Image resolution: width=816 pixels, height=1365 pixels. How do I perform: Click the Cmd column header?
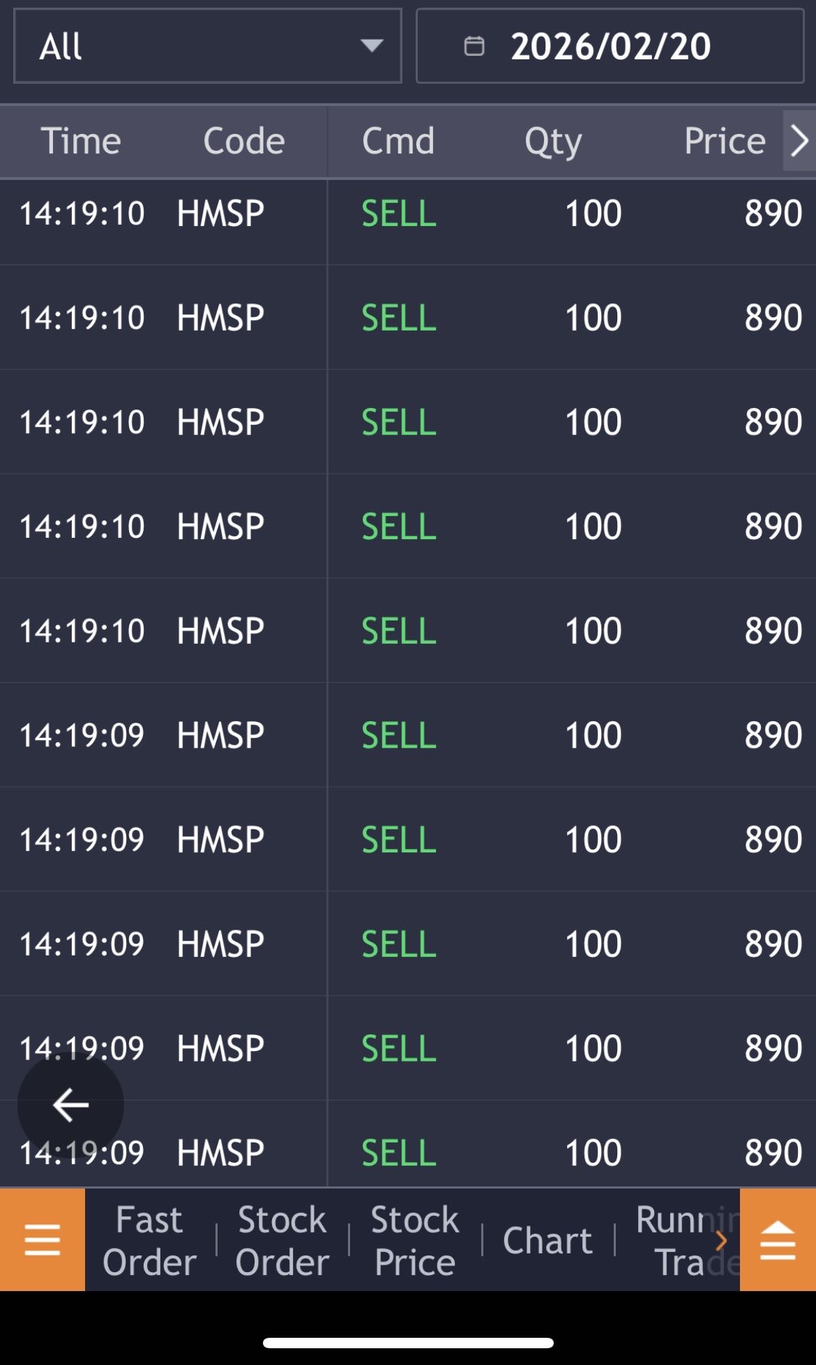click(398, 141)
